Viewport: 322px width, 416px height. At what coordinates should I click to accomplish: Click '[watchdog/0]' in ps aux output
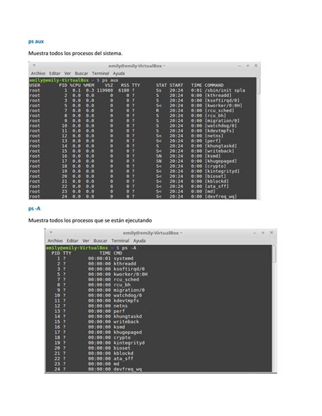221,126
